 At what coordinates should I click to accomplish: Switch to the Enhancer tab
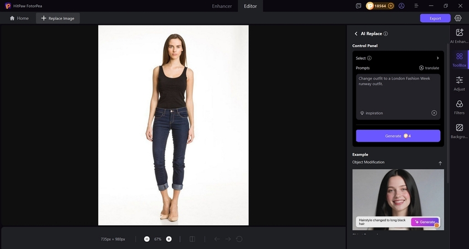(x=222, y=6)
